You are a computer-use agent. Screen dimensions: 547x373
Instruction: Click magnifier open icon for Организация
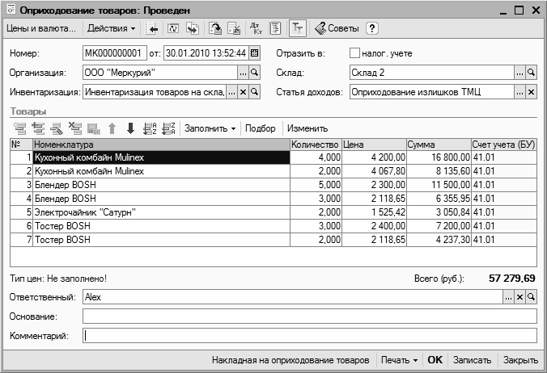point(255,73)
